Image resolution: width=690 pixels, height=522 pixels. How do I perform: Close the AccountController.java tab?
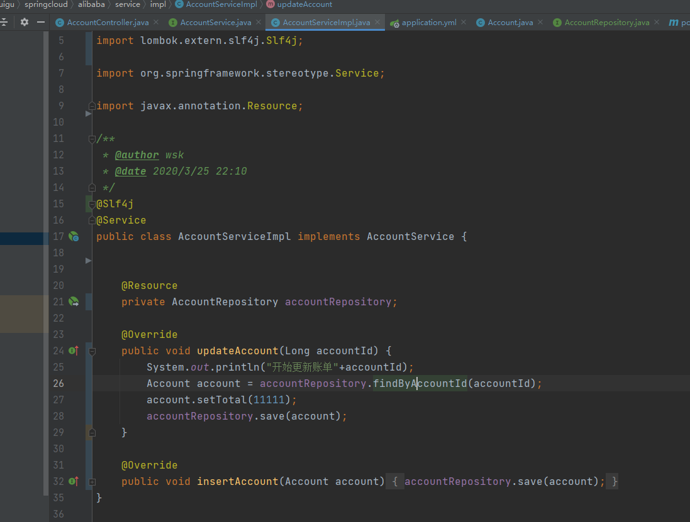(x=156, y=22)
